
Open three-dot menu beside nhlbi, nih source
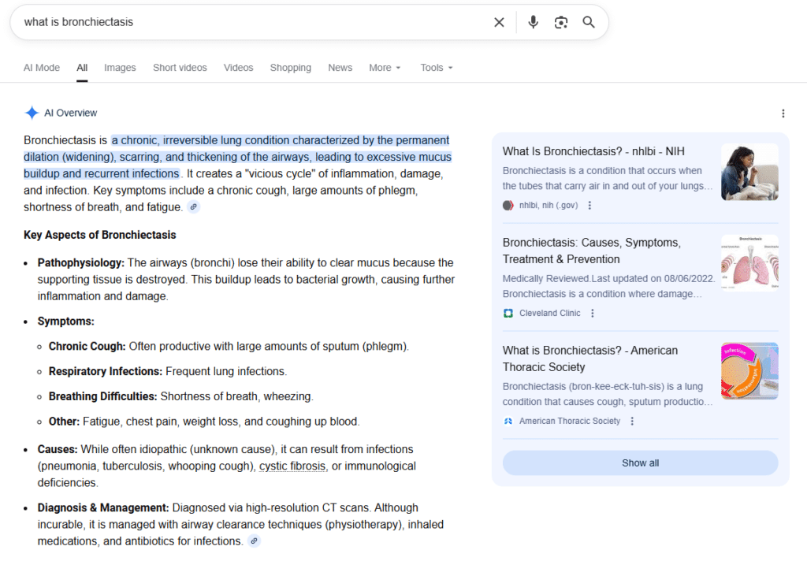[x=589, y=206]
